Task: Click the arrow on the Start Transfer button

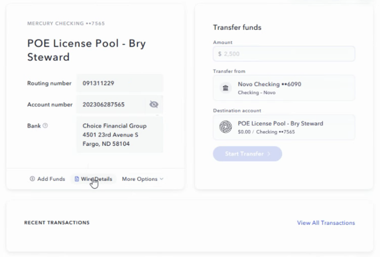Action: coord(269,154)
